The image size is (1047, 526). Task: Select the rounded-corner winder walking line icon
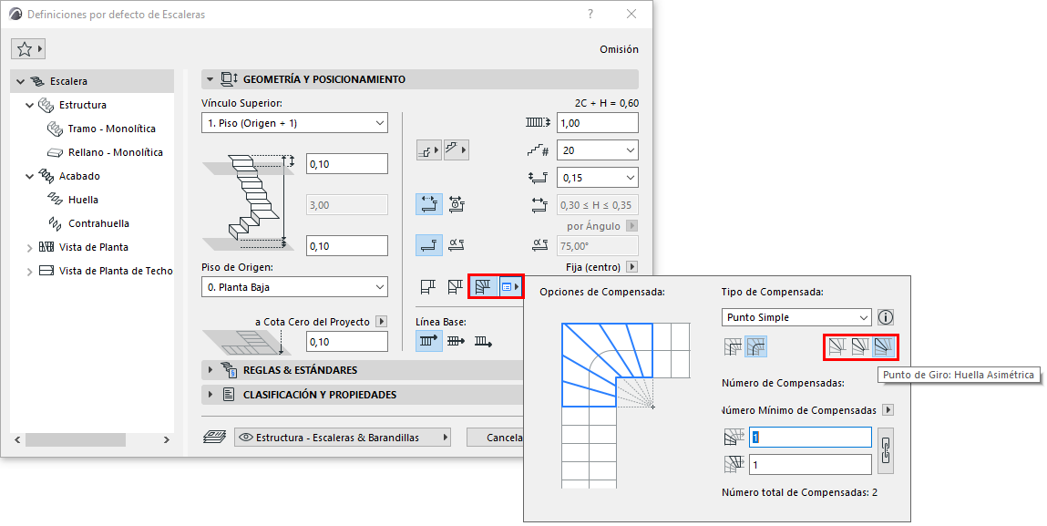[756, 347]
